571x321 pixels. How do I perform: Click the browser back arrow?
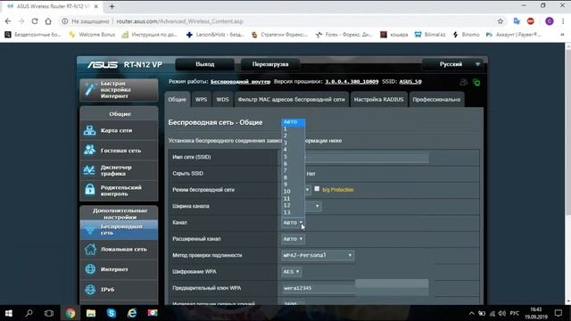(x=8, y=21)
